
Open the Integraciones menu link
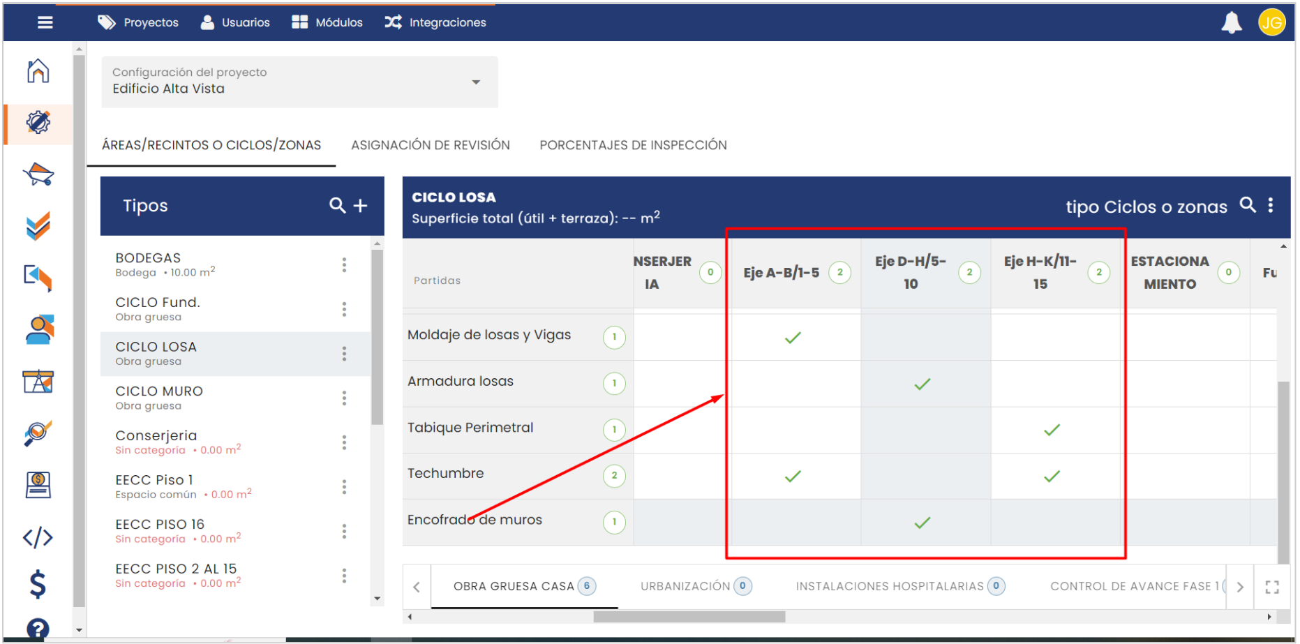(x=435, y=22)
